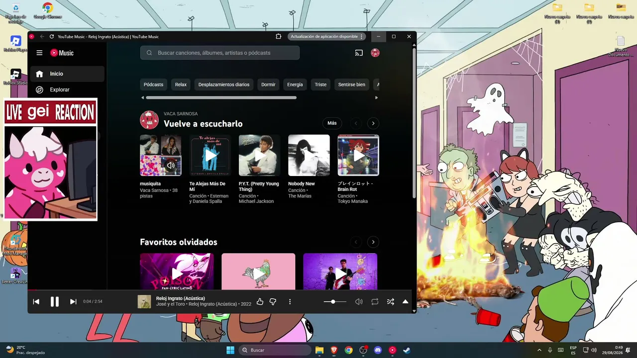
Task: Click the search songs input field
Action: pyautogui.click(x=220, y=53)
